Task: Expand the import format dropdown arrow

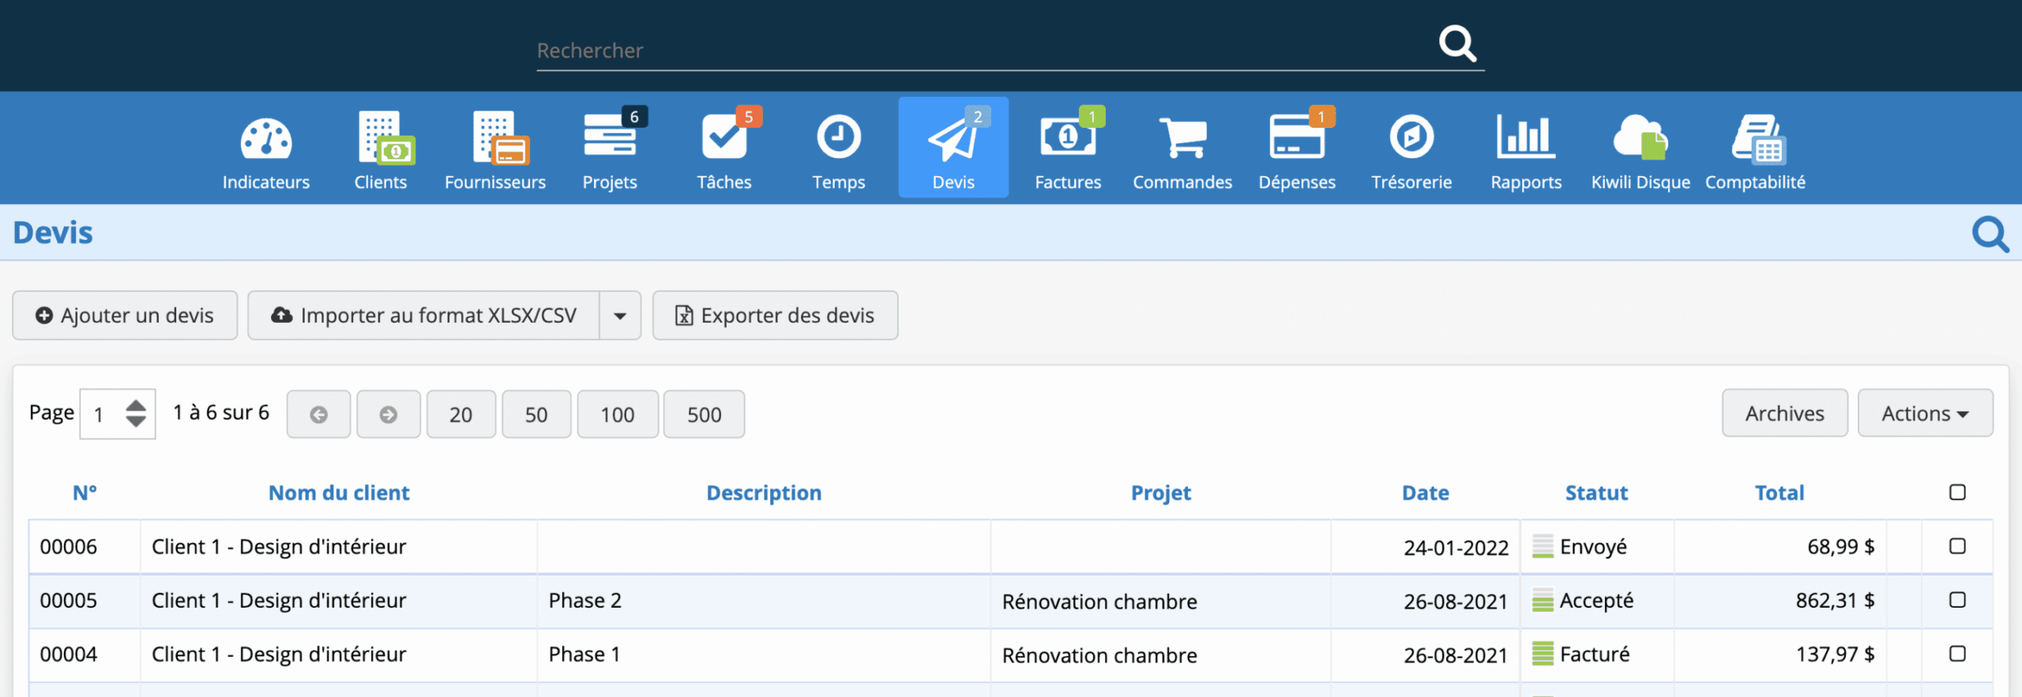Action: click(620, 316)
